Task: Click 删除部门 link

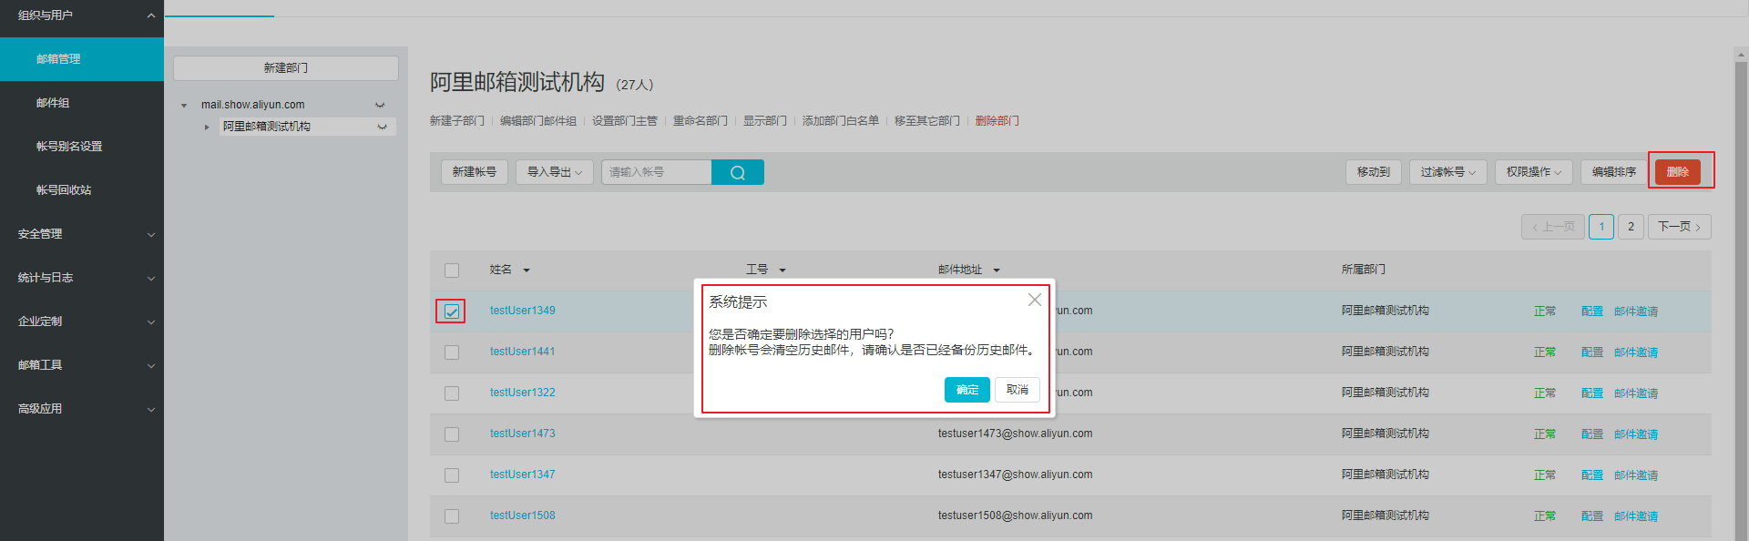Action: pos(997,121)
